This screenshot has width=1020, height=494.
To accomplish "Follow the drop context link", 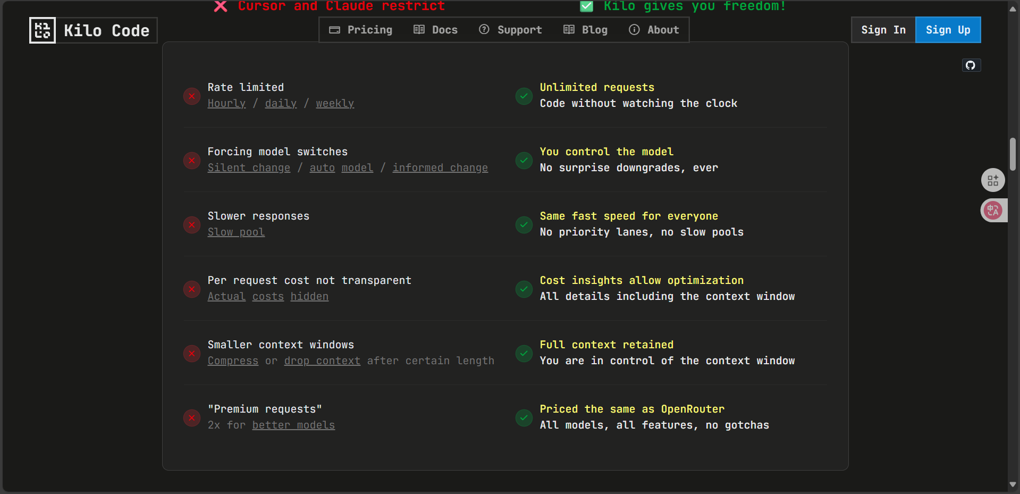I will coord(322,361).
